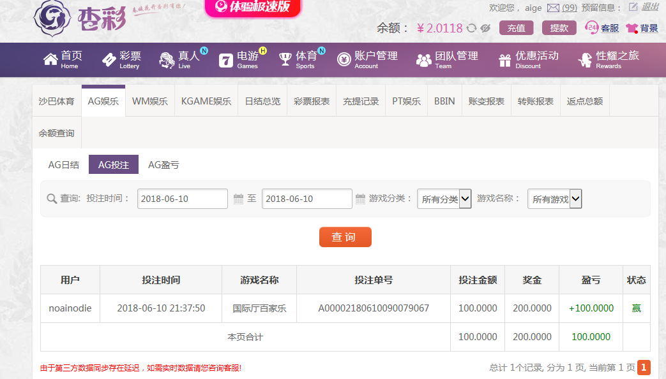
Task: Click the 提款 withdraw button
Action: click(x=559, y=28)
